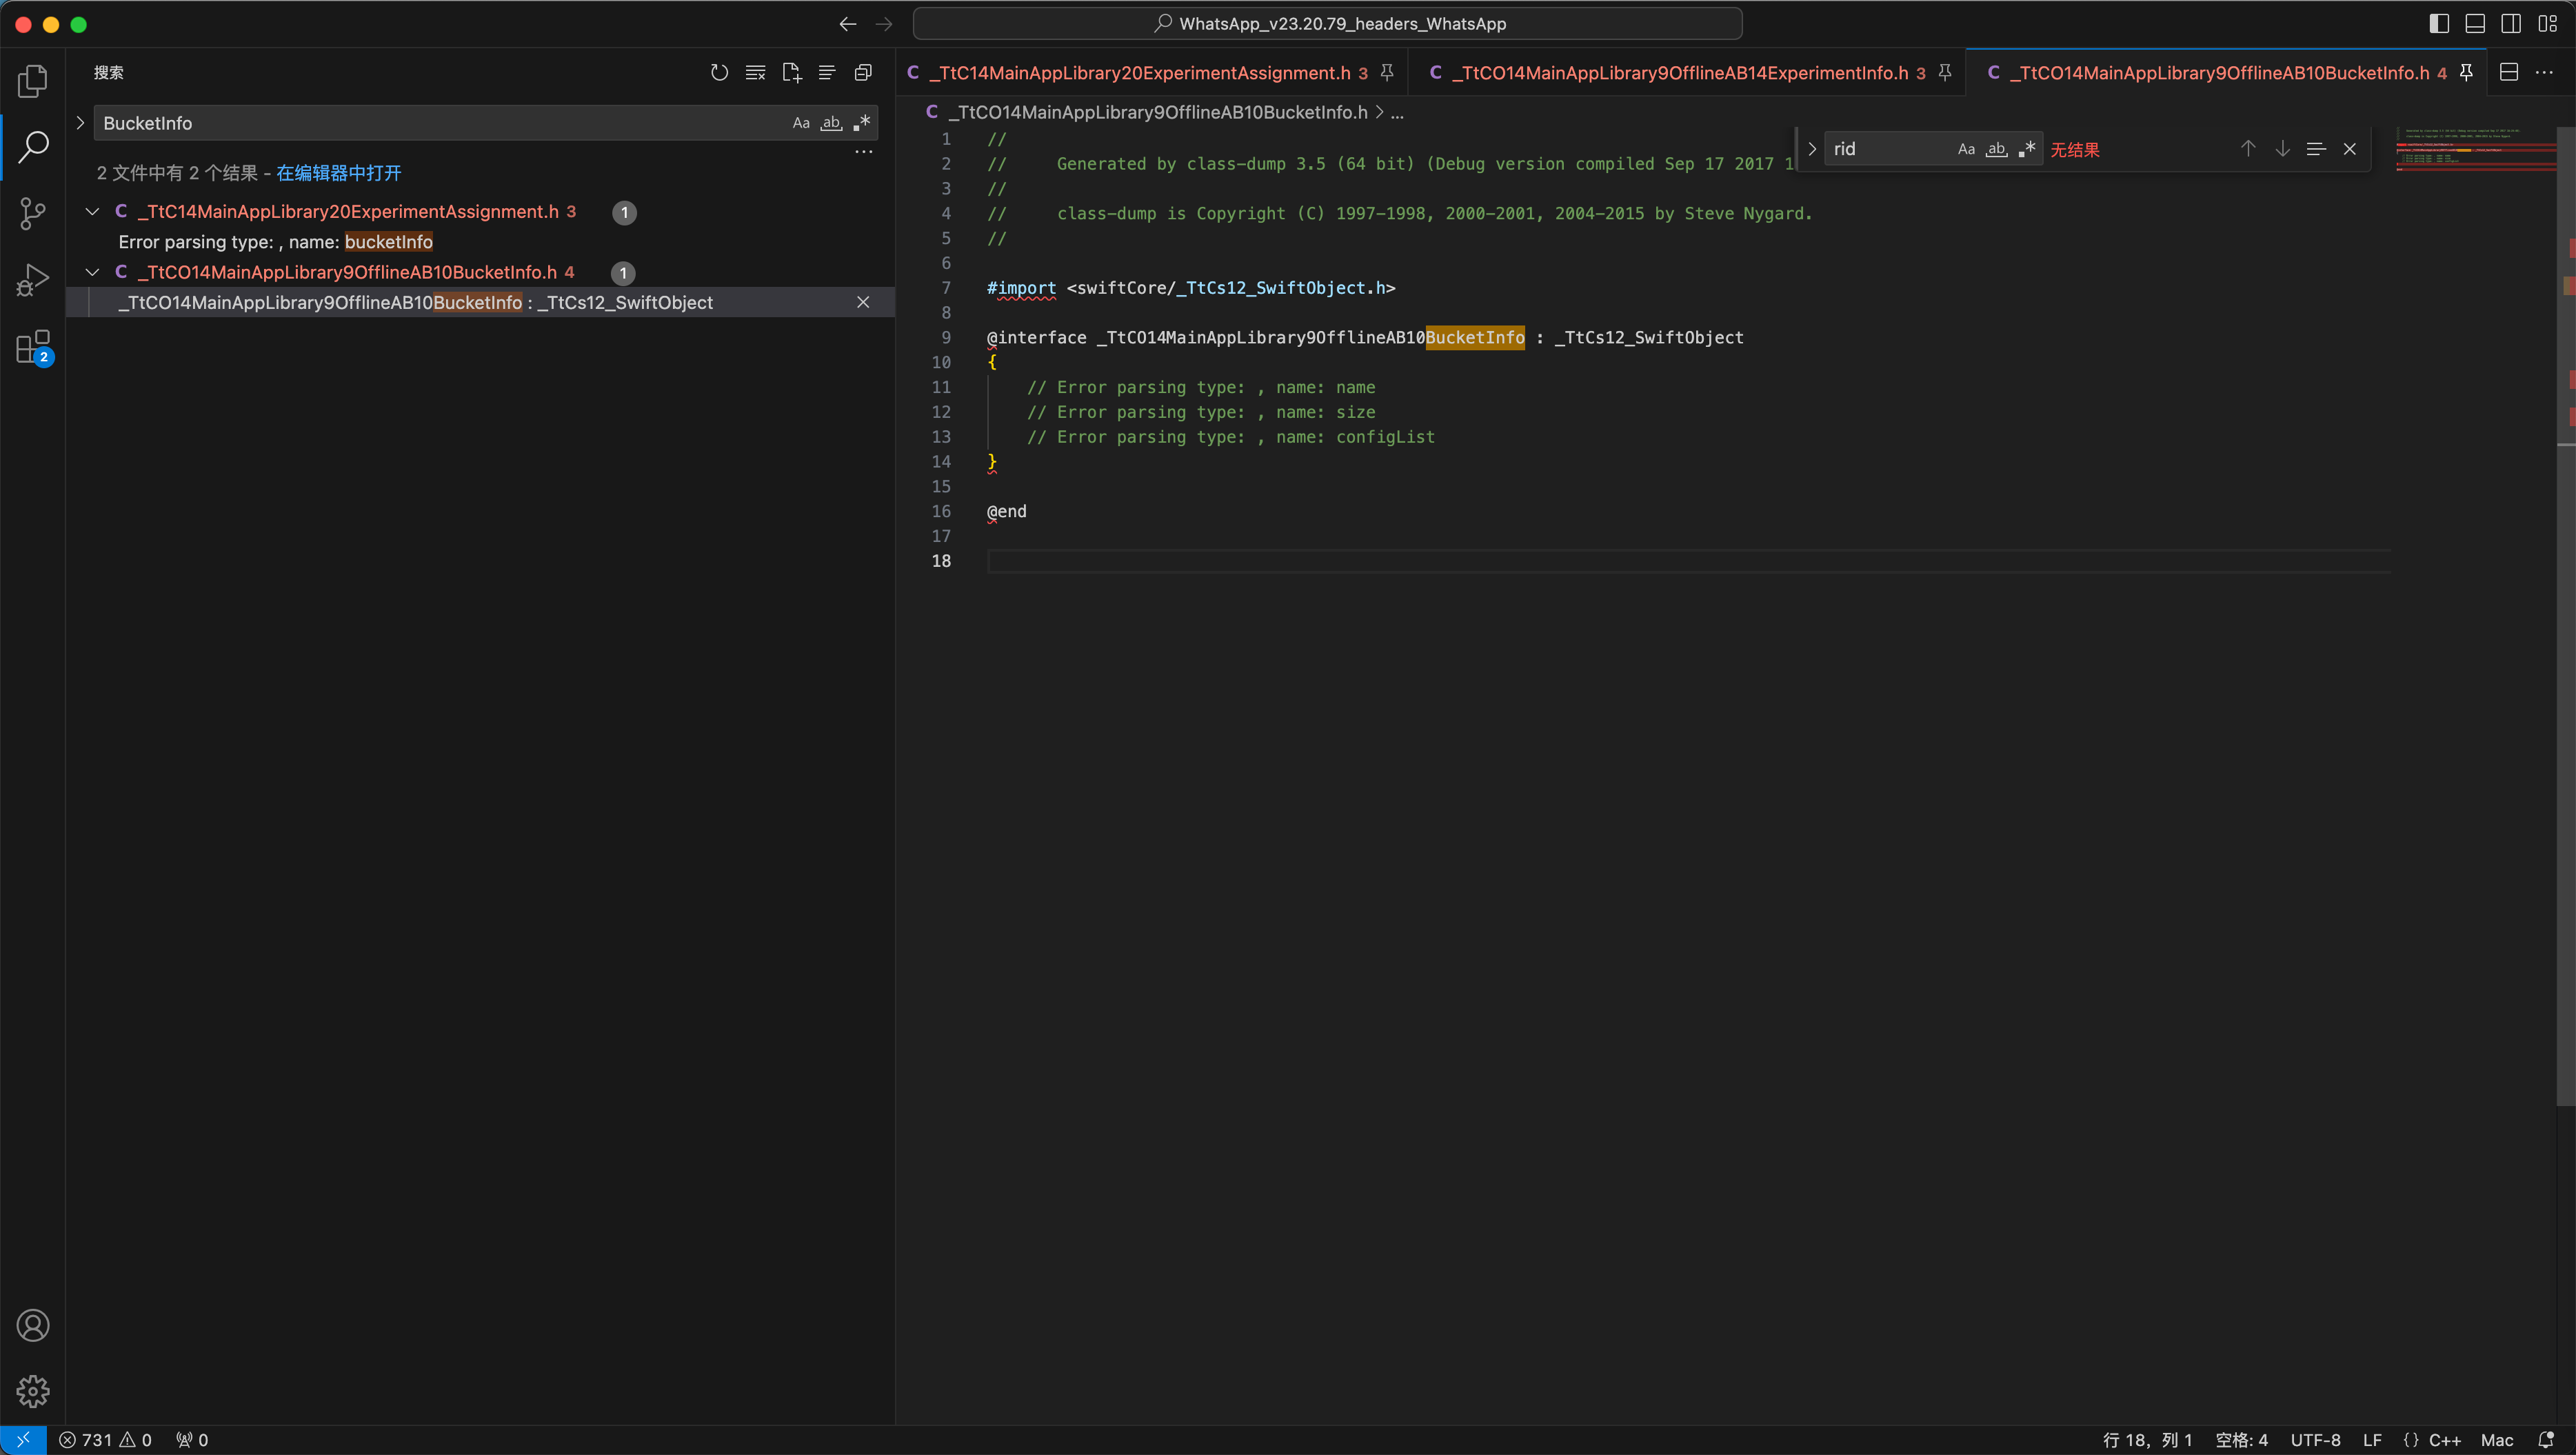Go to previous find match
This screenshot has width=2576, height=1455.
[2248, 149]
